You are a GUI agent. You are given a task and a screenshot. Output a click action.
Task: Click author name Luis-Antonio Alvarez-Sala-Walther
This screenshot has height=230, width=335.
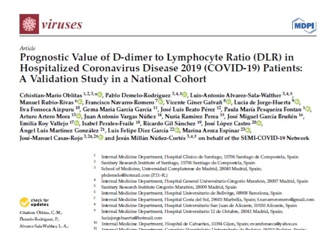coord(235,95)
